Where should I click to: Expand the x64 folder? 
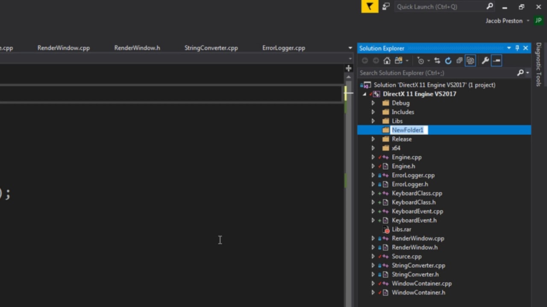373,148
